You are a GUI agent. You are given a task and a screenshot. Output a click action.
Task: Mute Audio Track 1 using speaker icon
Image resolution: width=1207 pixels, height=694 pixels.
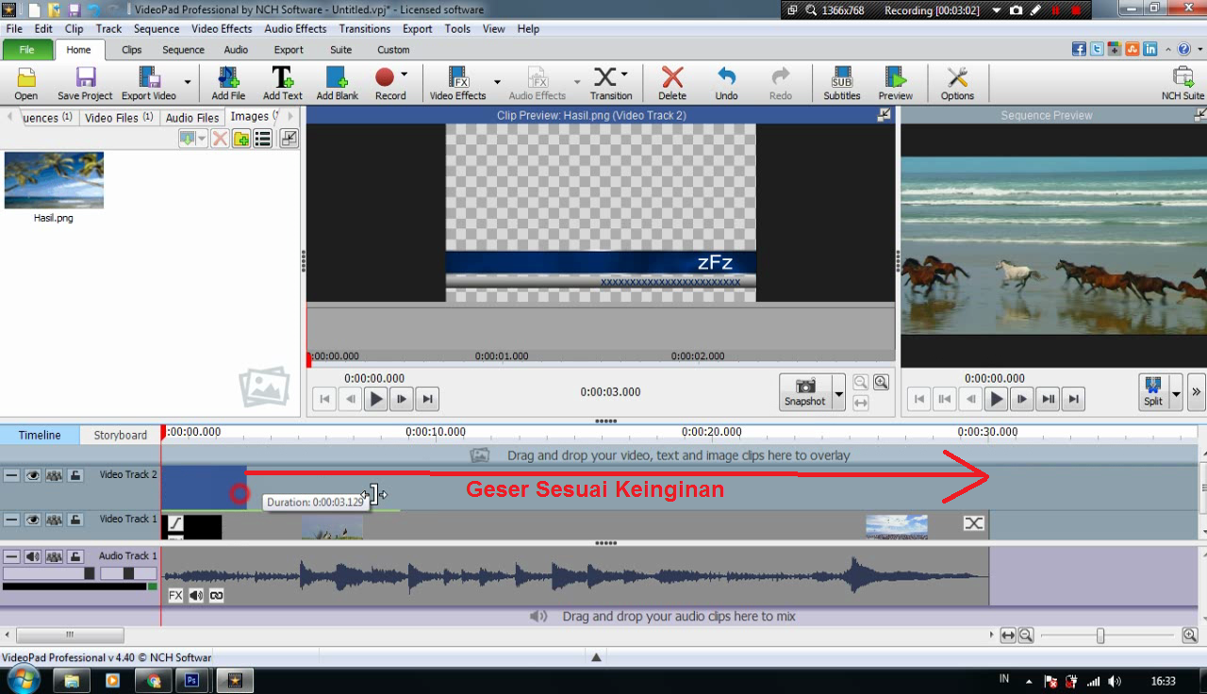click(33, 556)
